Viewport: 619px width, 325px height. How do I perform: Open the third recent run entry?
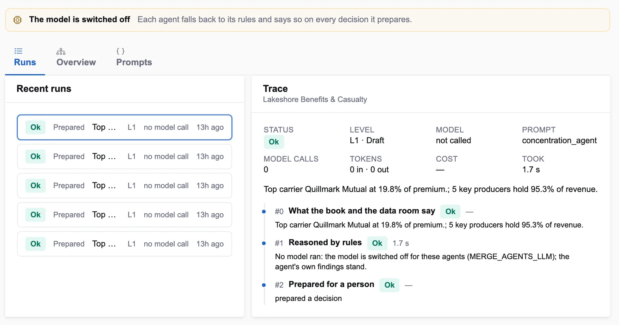click(125, 185)
